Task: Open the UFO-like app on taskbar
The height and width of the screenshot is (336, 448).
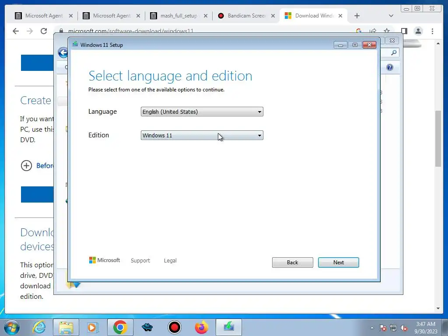Action: tap(147, 327)
